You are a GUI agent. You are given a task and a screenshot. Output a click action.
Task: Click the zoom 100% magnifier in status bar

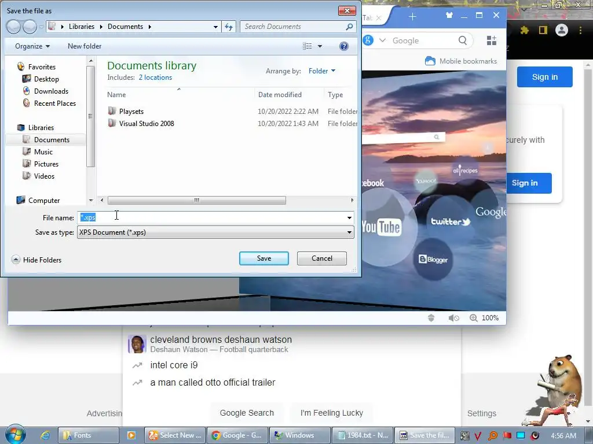pos(473,318)
